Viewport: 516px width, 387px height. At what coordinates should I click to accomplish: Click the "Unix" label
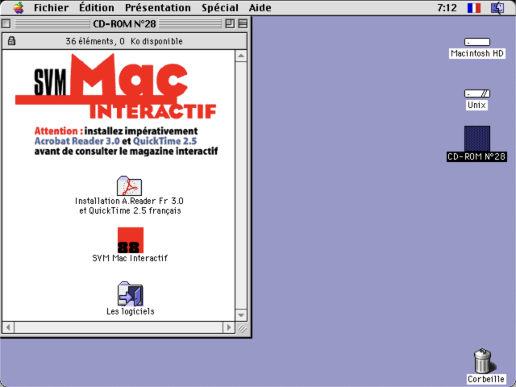476,105
